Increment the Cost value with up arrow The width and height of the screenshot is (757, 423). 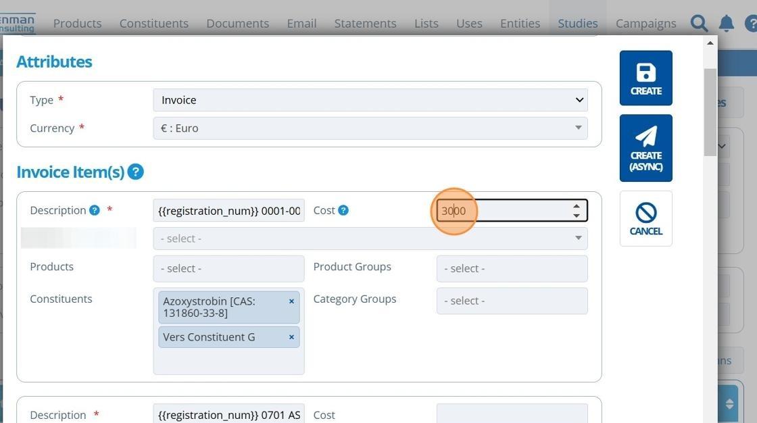[576, 206]
